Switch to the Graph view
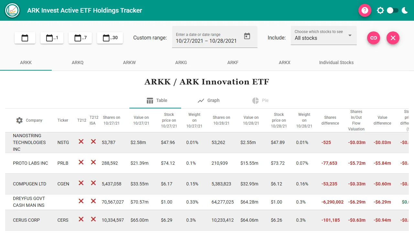 208,100
